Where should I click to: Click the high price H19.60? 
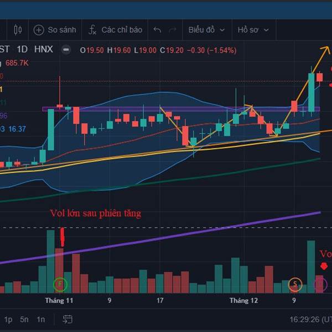click(x=119, y=50)
